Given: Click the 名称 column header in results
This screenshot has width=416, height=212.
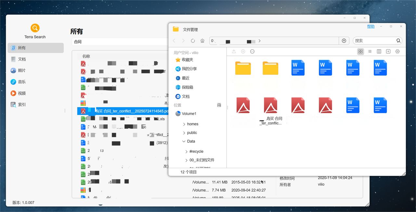Looking at the screenshot, I should point(86,56).
